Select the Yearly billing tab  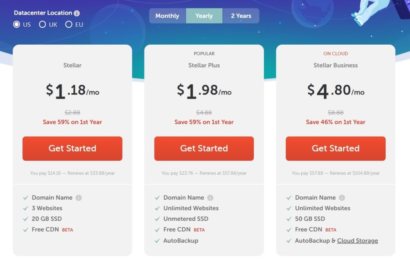coord(204,16)
